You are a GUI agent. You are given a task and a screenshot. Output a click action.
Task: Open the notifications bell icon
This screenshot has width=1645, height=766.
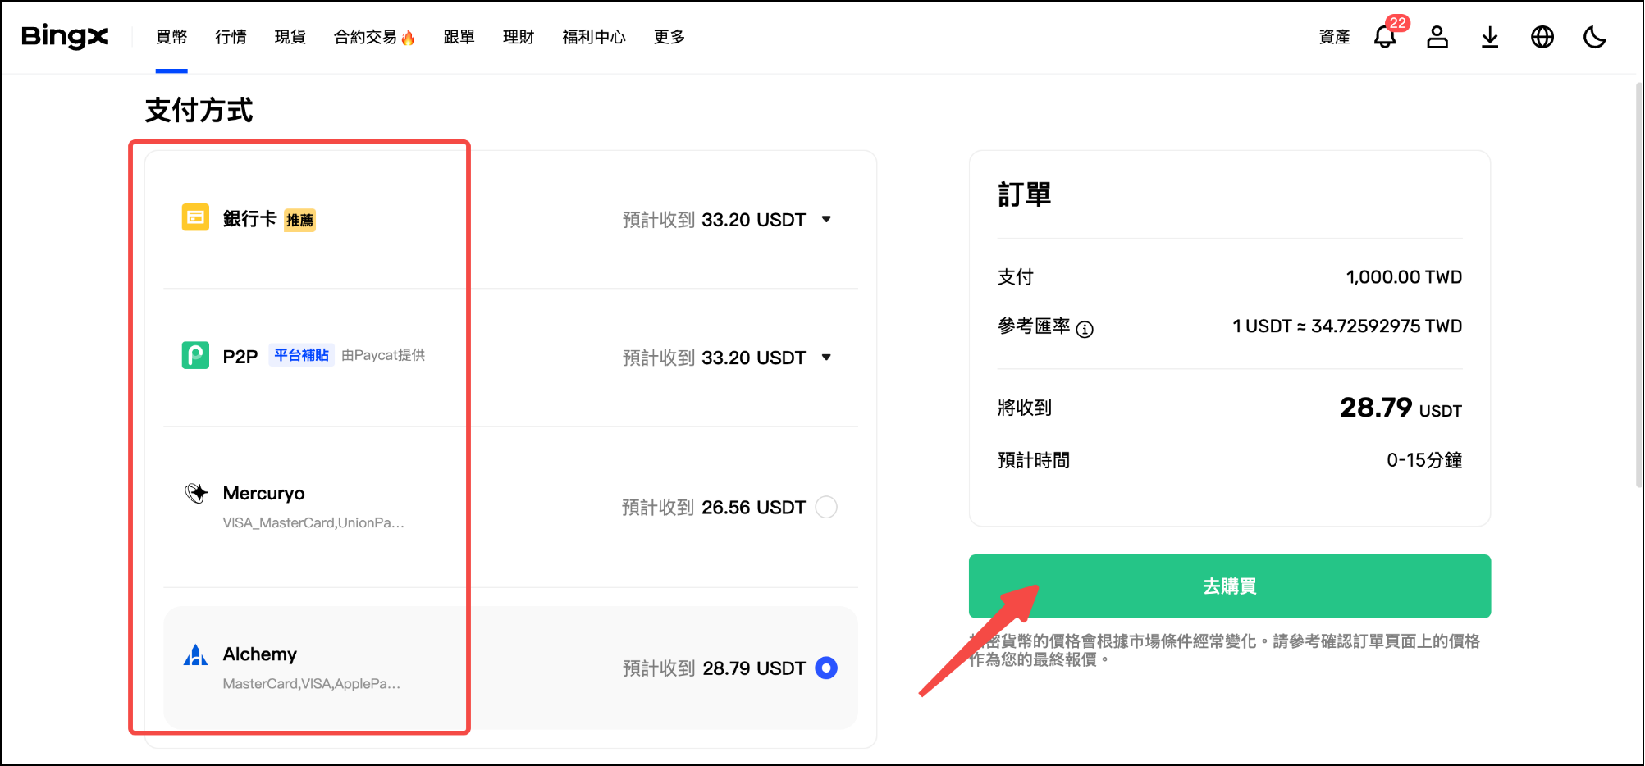point(1384,37)
